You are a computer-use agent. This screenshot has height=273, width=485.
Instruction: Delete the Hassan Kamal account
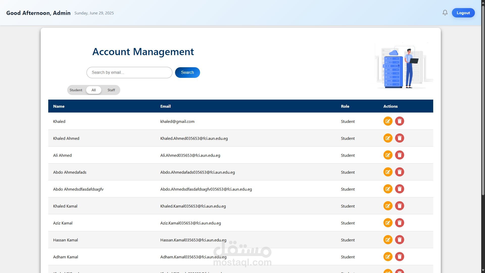point(399,240)
